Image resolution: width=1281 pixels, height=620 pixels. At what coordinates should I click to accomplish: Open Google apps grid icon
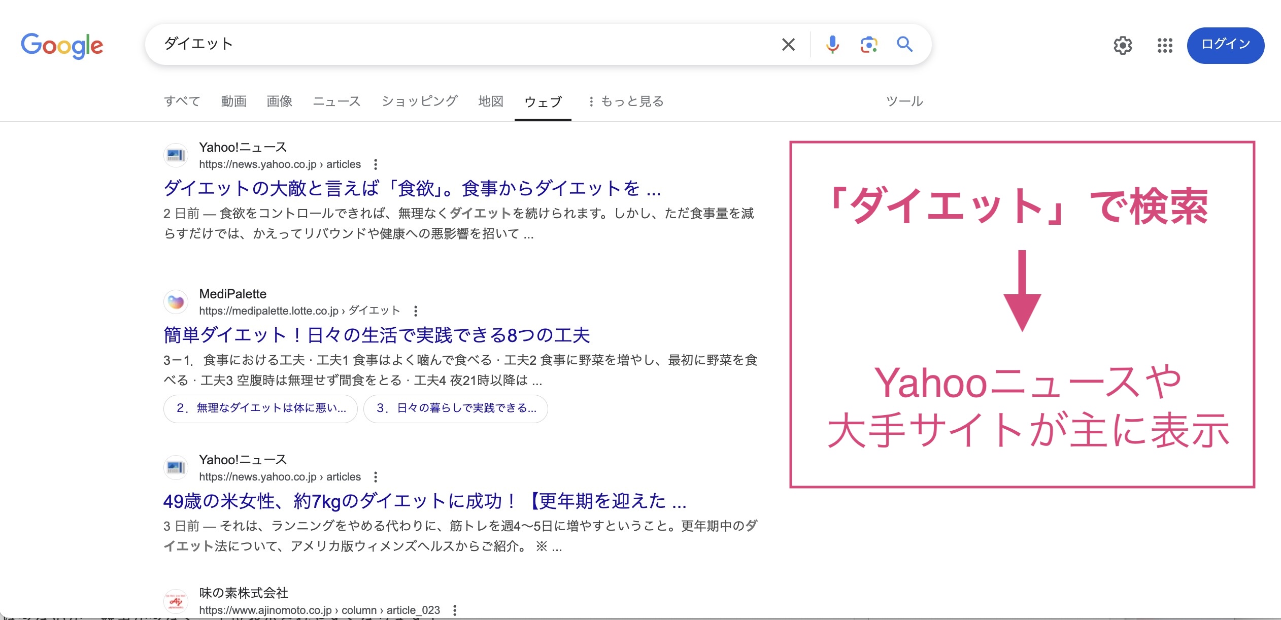(1165, 46)
